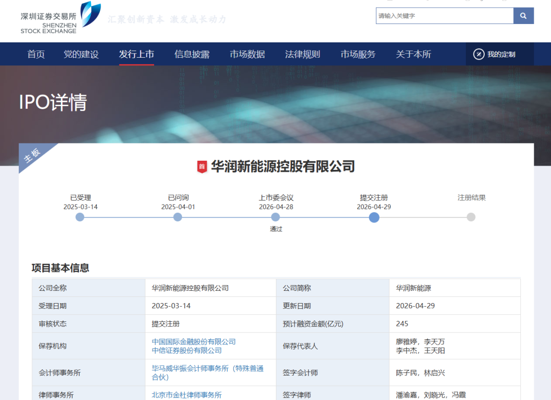Open the 市场数据 menu

pos(247,54)
